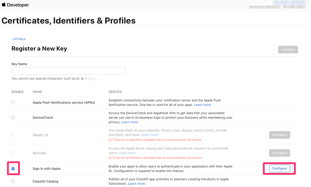The image size is (311, 187).
Task: Enable the ClassKit Catalog checkbox
Action: point(13,182)
